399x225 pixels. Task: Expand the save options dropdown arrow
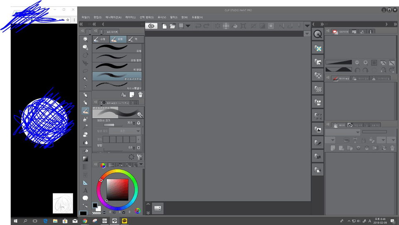coord(188,26)
